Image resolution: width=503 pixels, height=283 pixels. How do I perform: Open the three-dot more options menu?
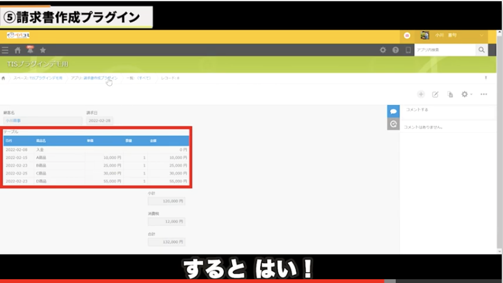click(x=484, y=94)
